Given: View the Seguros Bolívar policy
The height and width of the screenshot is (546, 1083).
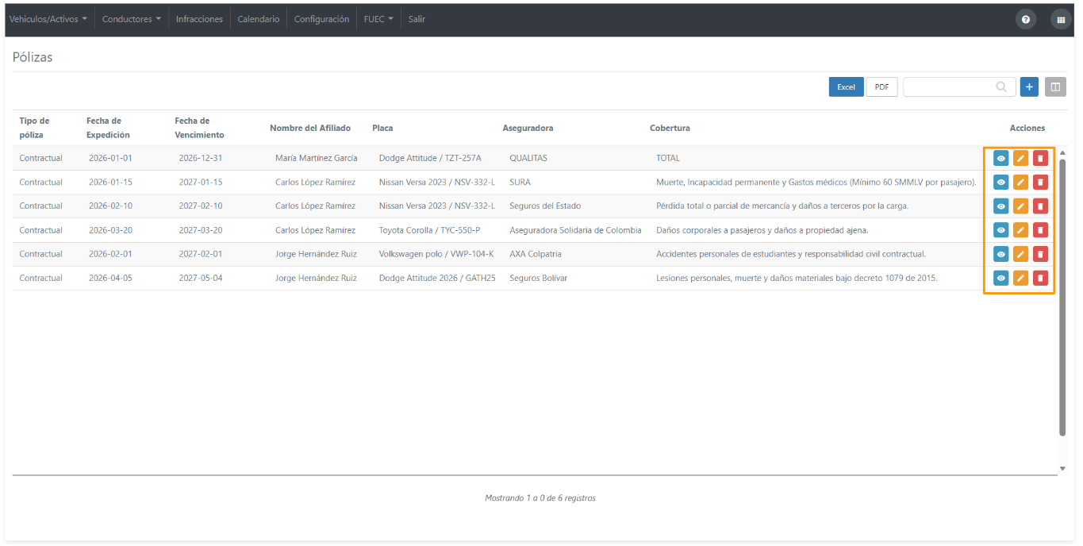Looking at the screenshot, I should [x=1001, y=279].
